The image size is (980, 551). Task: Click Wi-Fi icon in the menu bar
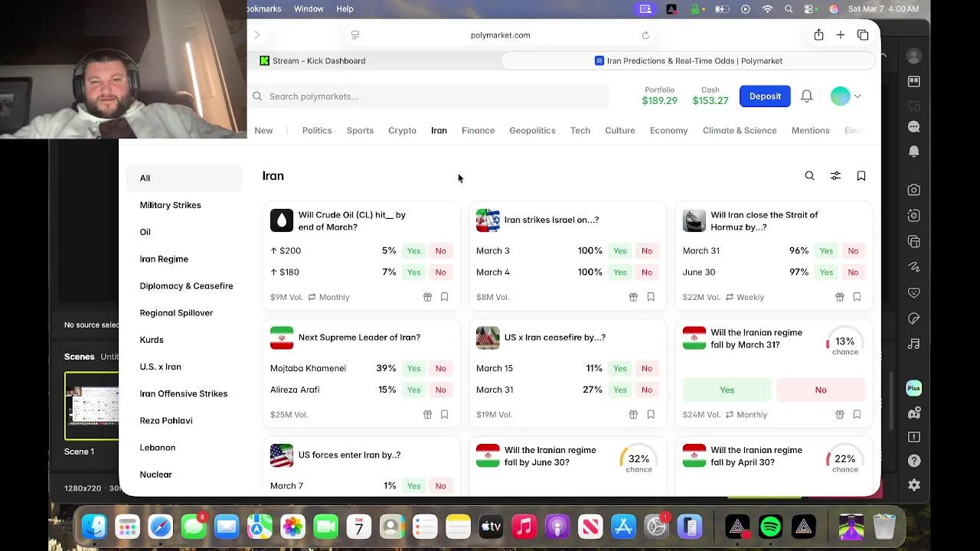tap(767, 9)
